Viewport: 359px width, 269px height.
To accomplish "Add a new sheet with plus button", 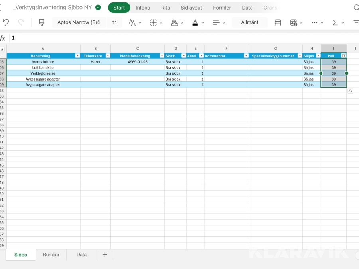I will [x=105, y=255].
